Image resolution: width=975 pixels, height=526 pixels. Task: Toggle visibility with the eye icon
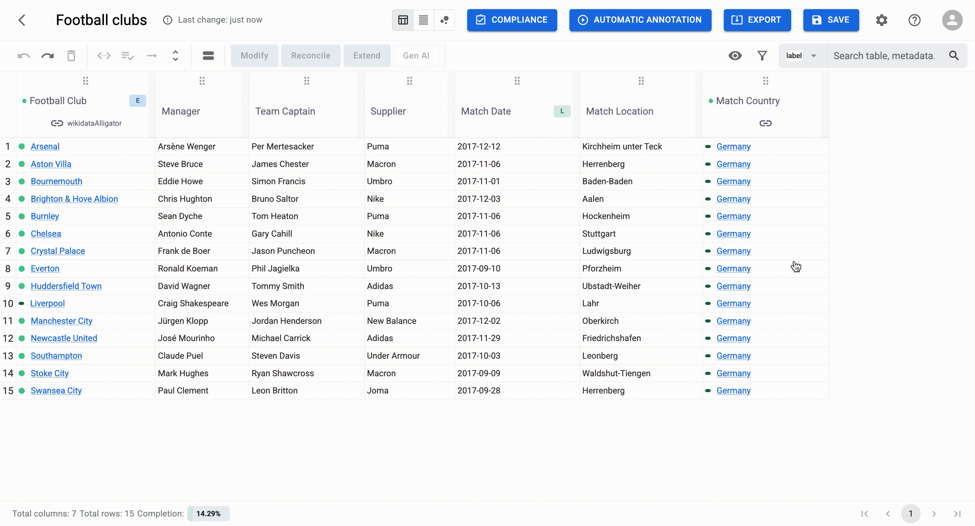click(x=735, y=56)
